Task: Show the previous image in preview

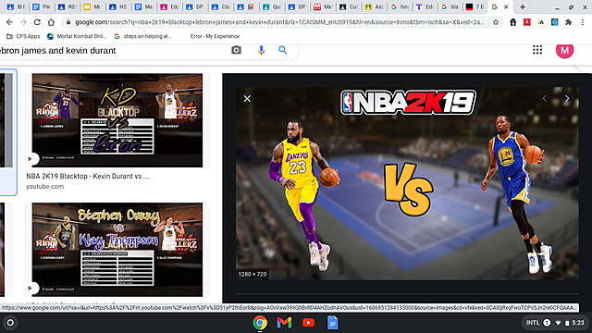Action: point(545,99)
